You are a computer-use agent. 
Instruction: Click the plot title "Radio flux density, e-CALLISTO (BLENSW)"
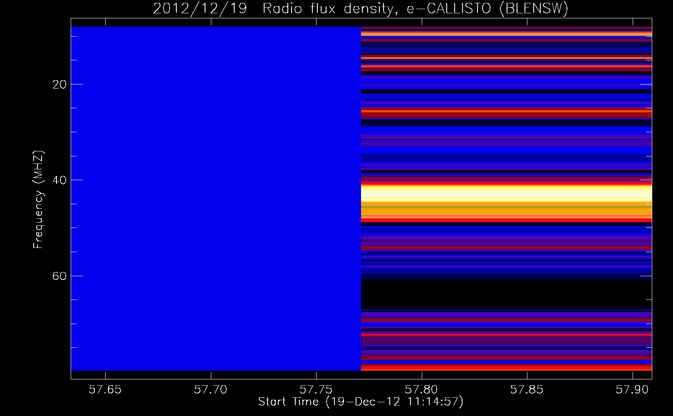coord(415,9)
